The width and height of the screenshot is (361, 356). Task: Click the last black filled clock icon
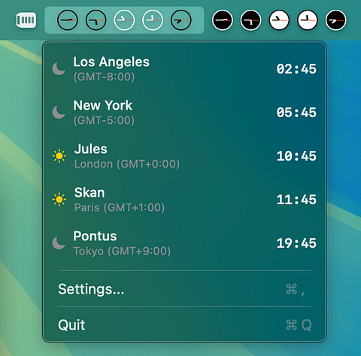336,20
